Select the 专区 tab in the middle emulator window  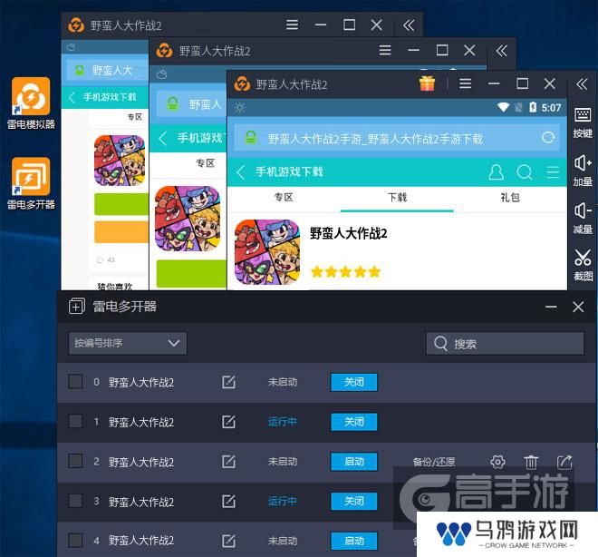pos(205,163)
